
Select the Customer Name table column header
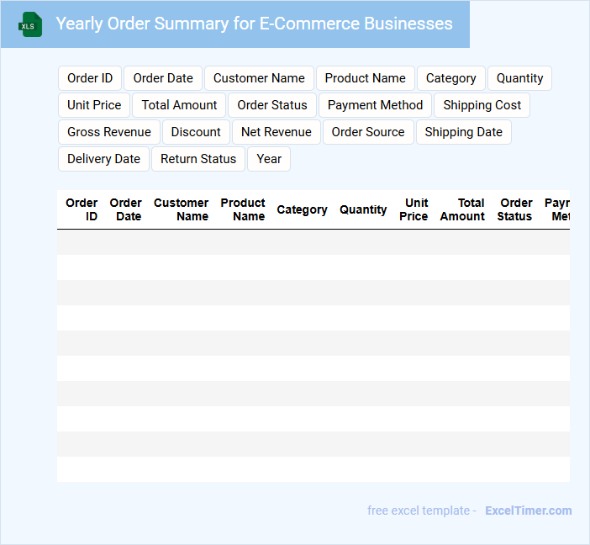181,209
